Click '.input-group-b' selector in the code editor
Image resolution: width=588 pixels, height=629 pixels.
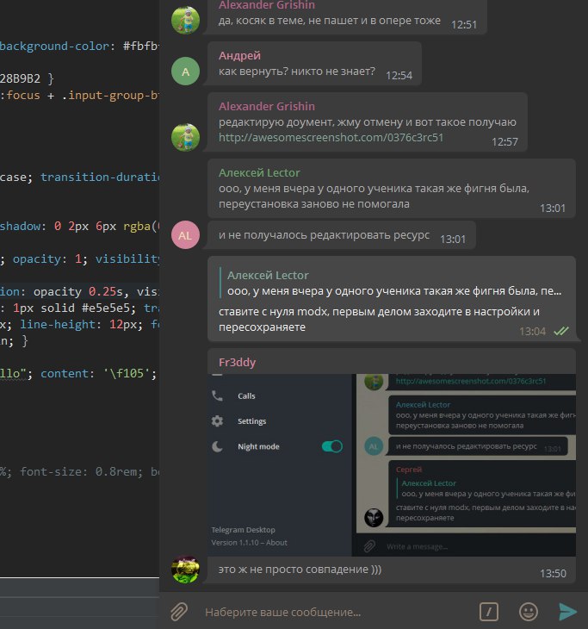110,96
